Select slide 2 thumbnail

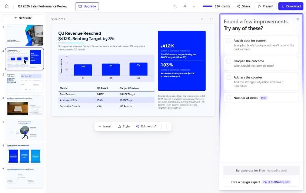(x=24, y=59)
